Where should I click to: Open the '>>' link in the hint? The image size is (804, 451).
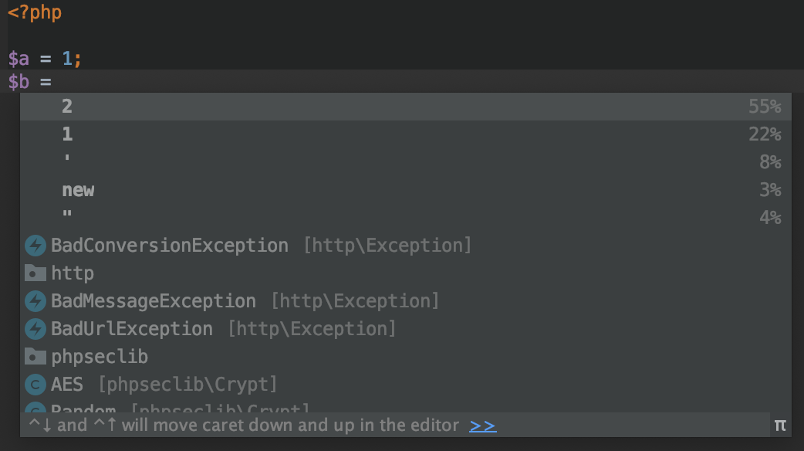[x=482, y=426]
